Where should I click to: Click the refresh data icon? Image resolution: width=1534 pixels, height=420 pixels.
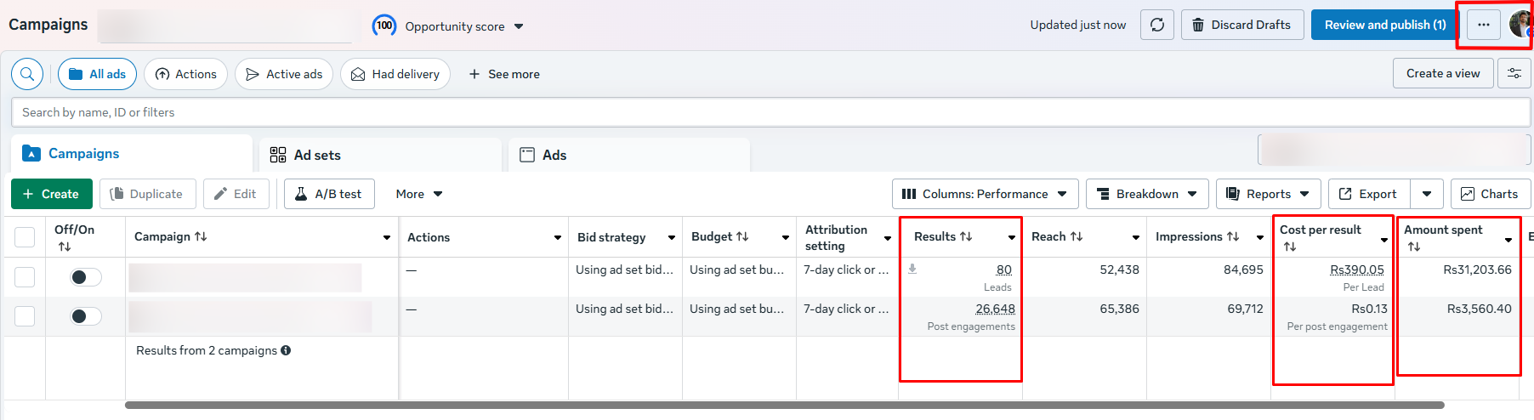point(1157,25)
